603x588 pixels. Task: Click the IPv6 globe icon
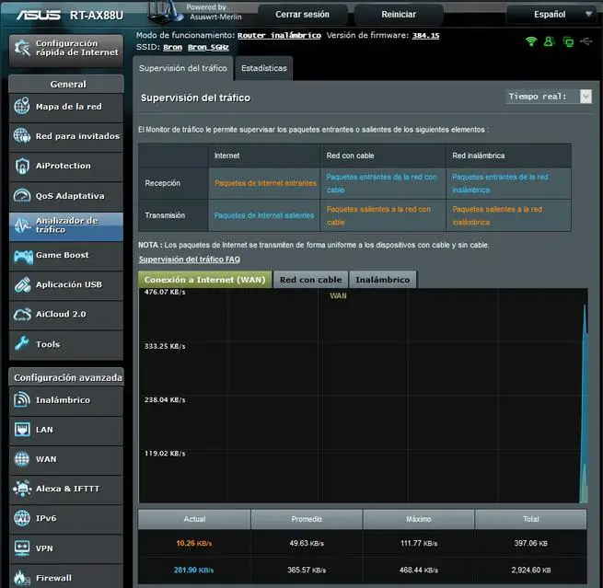tap(22, 518)
